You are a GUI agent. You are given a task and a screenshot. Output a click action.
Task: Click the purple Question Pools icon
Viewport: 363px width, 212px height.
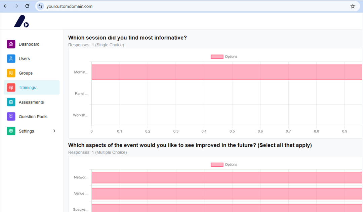11,117
